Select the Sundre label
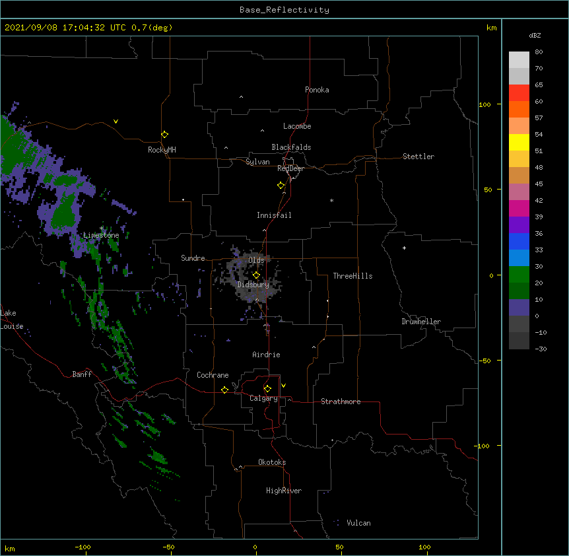The width and height of the screenshot is (569, 556). click(193, 258)
